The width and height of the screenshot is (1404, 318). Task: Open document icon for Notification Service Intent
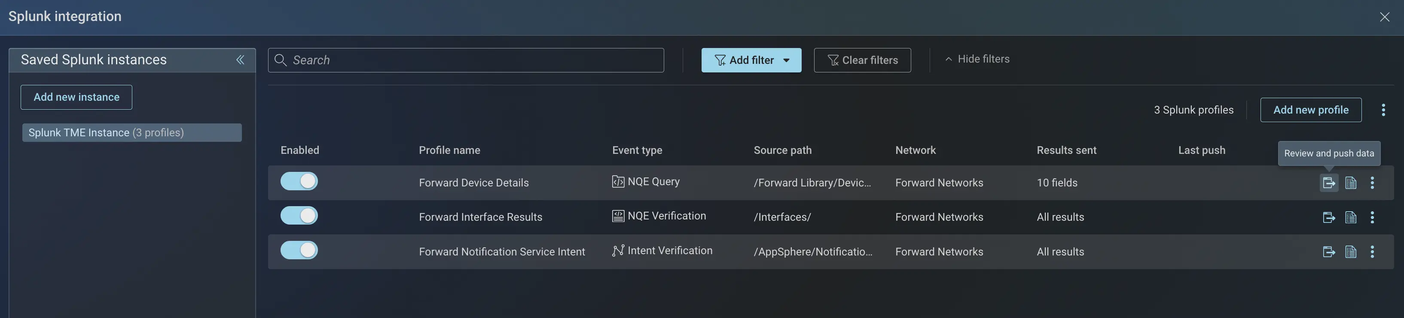click(1351, 252)
